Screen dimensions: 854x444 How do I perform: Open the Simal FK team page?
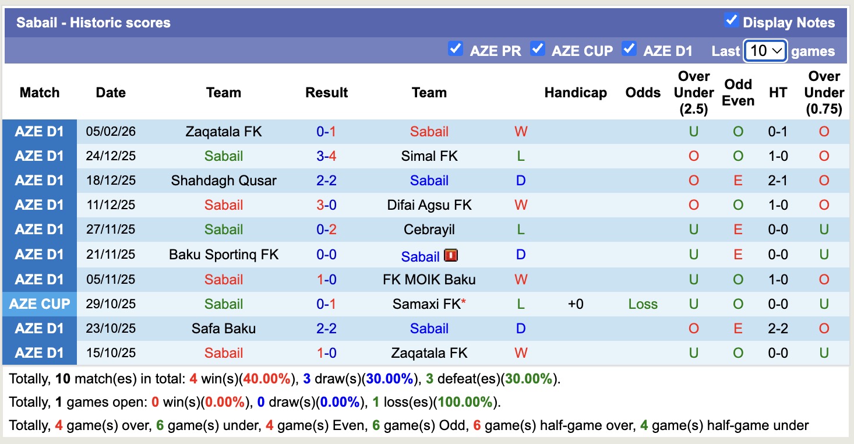tap(429, 156)
